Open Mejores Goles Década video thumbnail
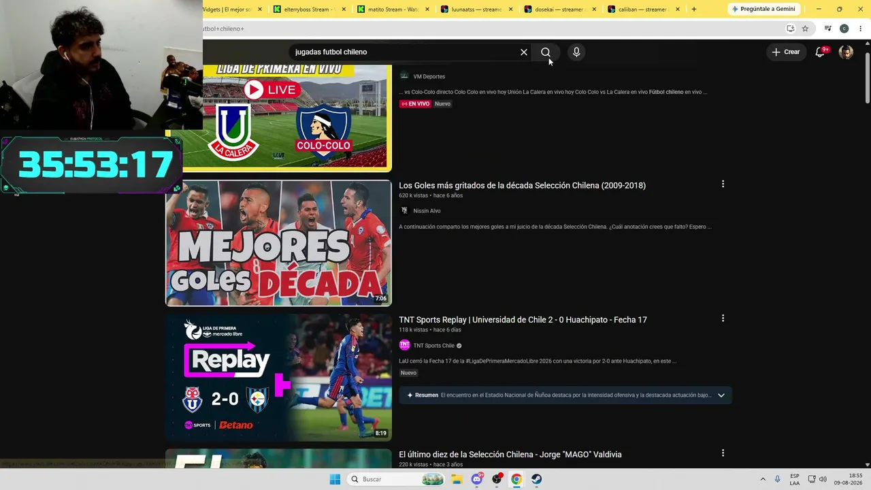 click(278, 244)
